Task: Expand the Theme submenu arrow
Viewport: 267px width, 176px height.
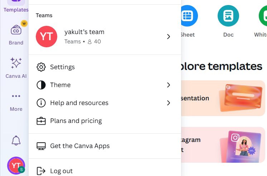Action: click(169, 85)
